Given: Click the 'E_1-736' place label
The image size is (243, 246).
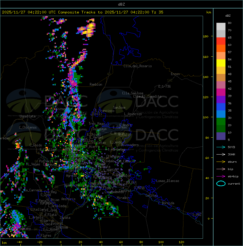Looking at the screenshot, I should tap(164, 86).
